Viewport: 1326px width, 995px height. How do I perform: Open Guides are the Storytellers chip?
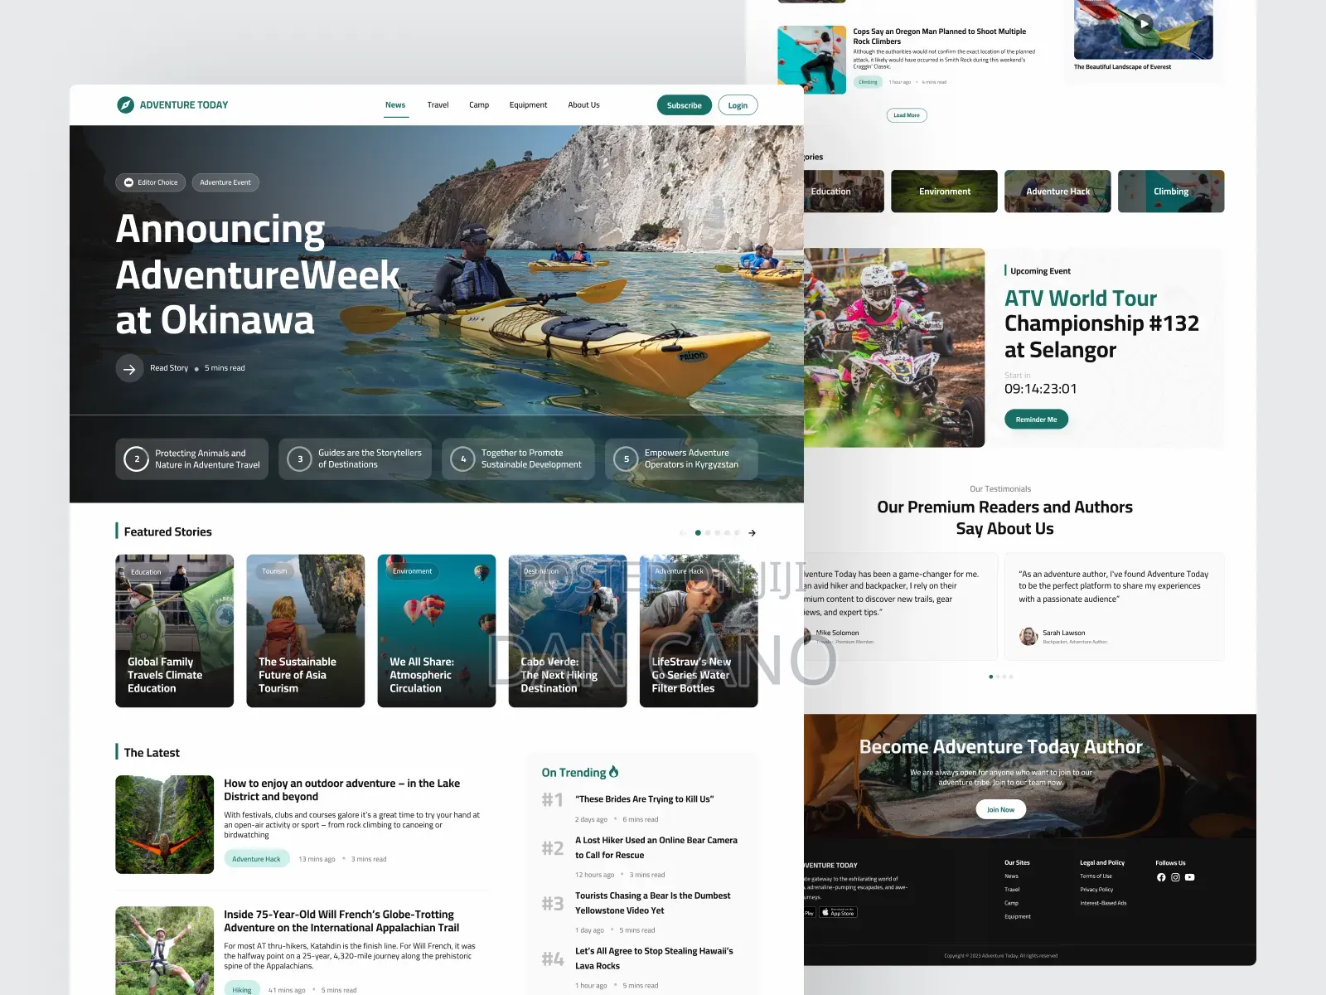[355, 459]
